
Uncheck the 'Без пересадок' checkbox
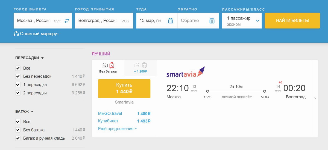click(x=18, y=76)
